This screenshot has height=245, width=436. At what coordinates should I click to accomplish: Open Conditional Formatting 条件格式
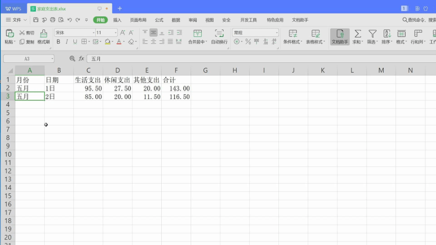[x=293, y=36]
